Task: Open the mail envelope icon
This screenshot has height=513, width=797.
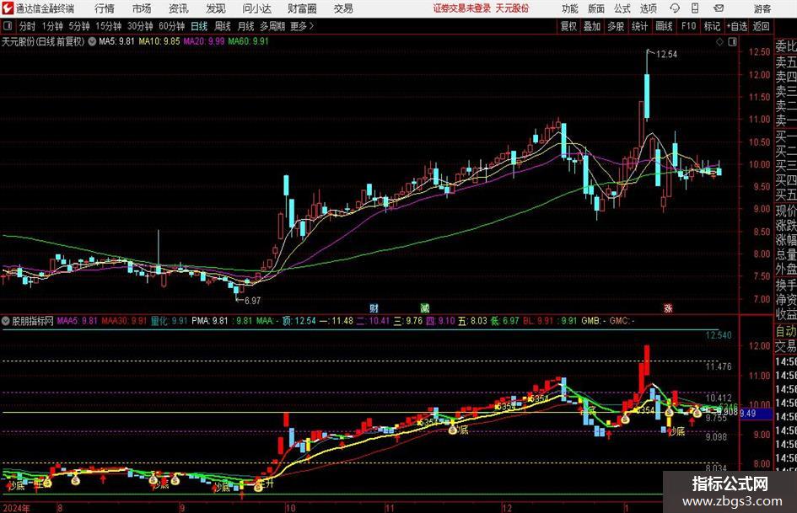Action: click(719, 8)
